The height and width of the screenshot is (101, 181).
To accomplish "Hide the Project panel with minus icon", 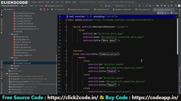I will 55,9.
